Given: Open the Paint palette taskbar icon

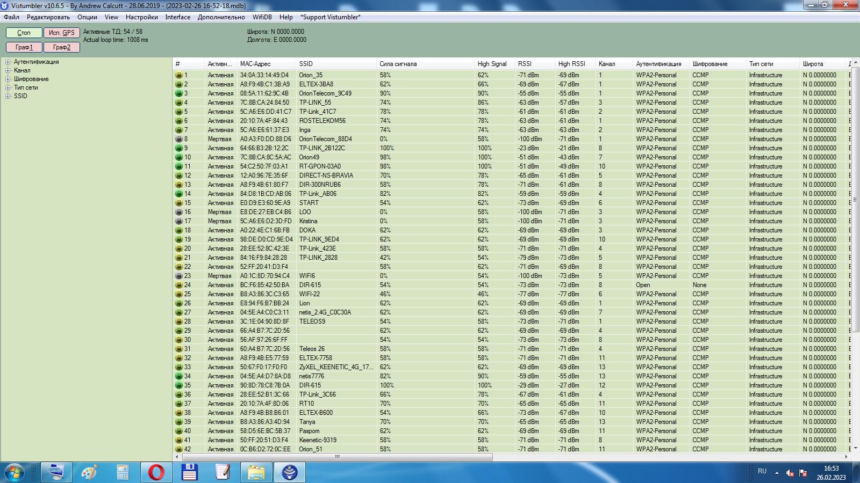Looking at the screenshot, I should click(x=89, y=472).
